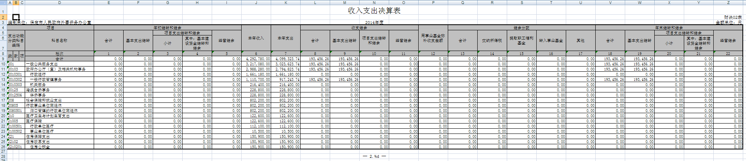The image size is (746, 161).
Task: Select the cell containing 4,099,323.74
Action: tap(285, 59)
